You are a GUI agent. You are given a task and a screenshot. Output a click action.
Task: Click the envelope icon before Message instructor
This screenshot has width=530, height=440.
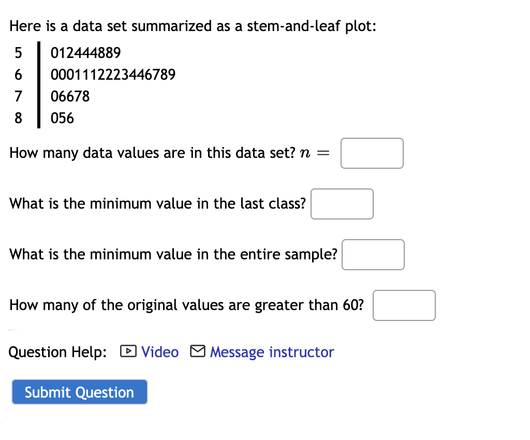pyautogui.click(x=197, y=352)
